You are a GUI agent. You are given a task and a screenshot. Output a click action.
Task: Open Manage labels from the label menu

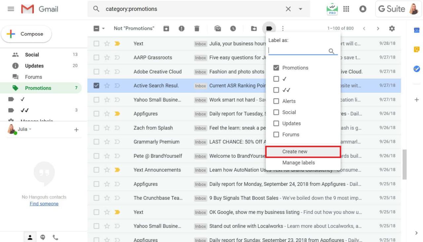pyautogui.click(x=298, y=162)
